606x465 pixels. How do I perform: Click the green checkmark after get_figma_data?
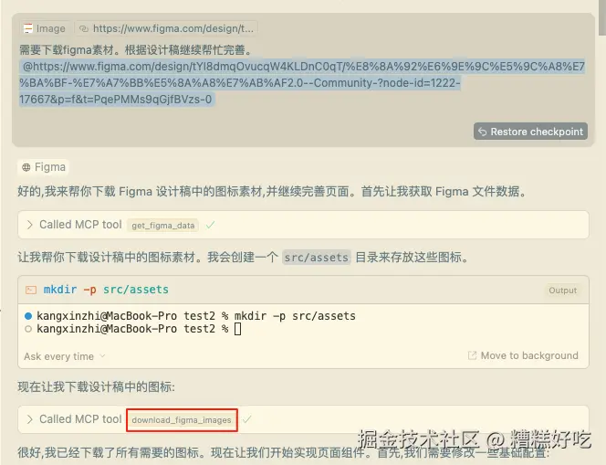(x=210, y=225)
